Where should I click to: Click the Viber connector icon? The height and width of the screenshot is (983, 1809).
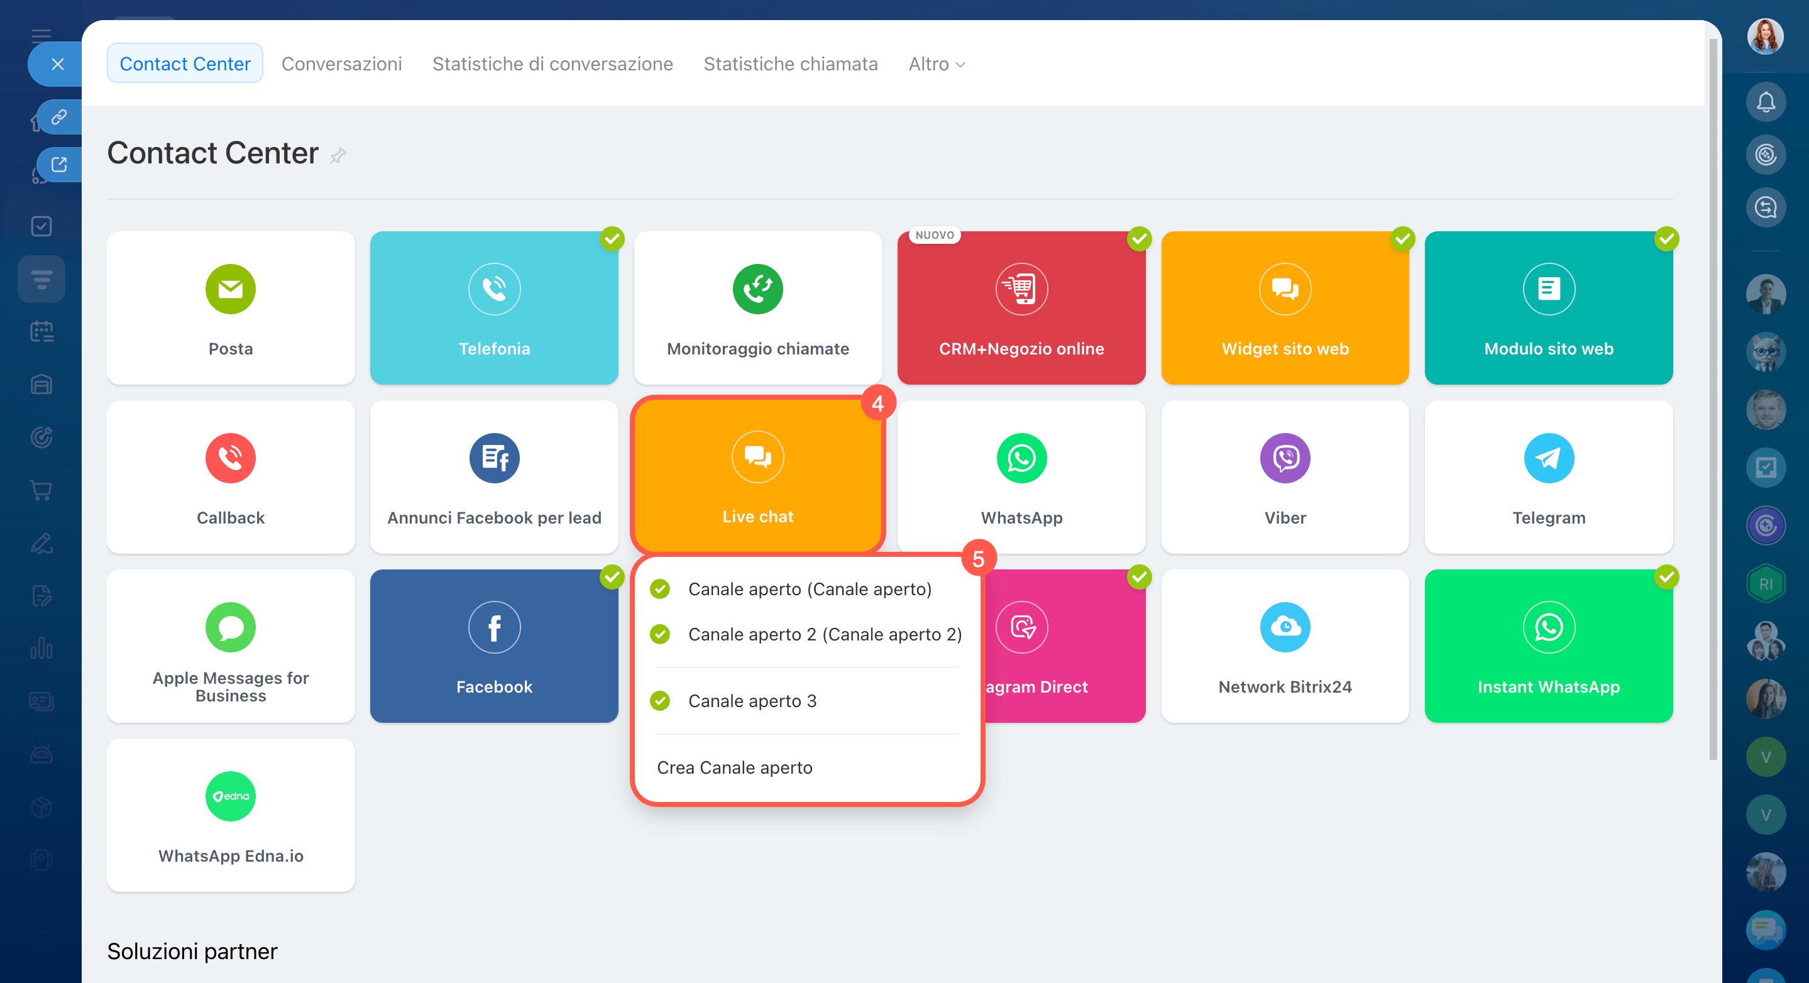pyautogui.click(x=1284, y=458)
